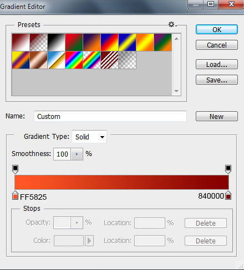Screen dimensions: 244x270
Task: Click the color stop Location field
Action: click(x=150, y=241)
